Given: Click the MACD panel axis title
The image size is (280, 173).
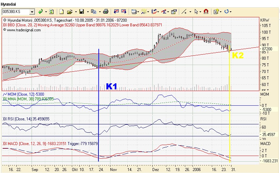Looking at the screenshot, I should [265, 144].
